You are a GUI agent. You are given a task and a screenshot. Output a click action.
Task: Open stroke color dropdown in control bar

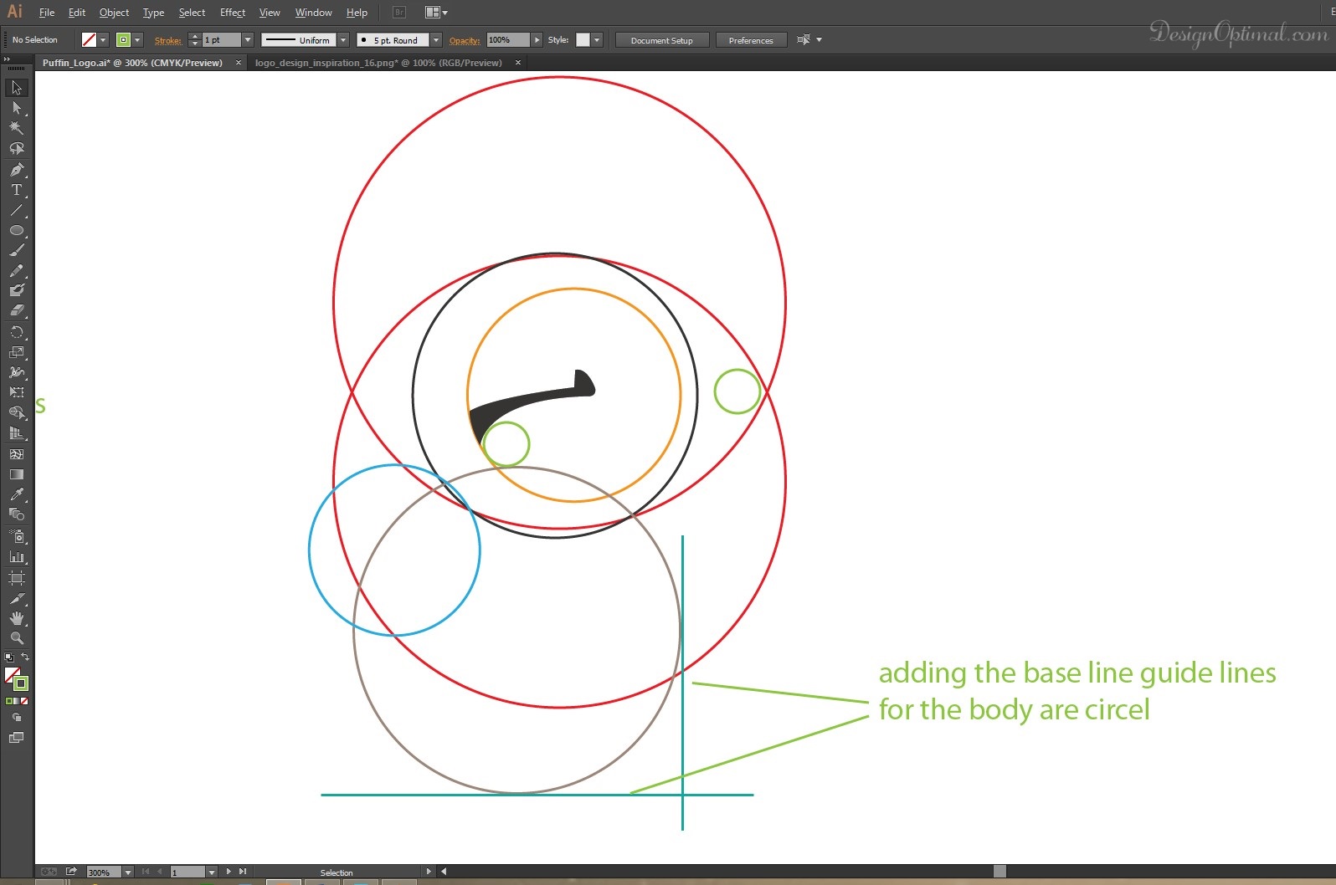(137, 40)
